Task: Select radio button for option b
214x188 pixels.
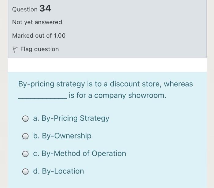Action: tap(26, 136)
